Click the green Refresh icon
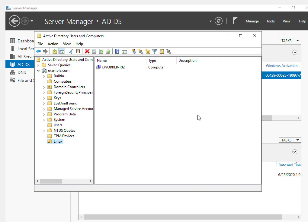Image resolution: width=308 pixels, height=222 pixels. tap(101, 51)
